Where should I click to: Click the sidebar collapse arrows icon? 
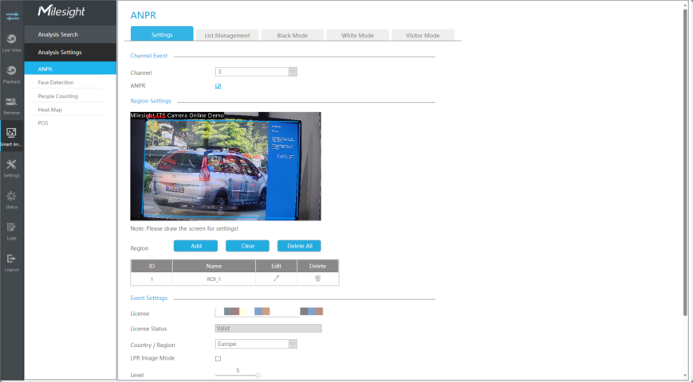(13, 17)
